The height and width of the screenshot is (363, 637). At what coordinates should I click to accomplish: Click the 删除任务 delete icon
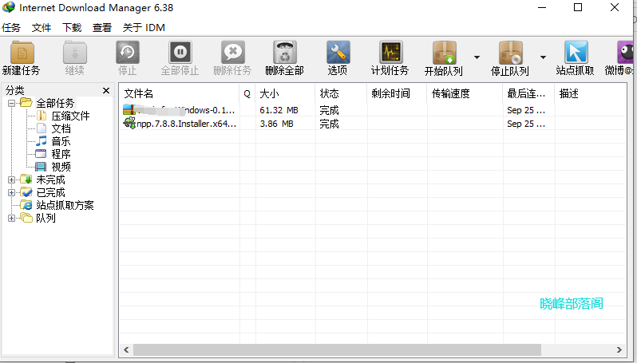[233, 53]
